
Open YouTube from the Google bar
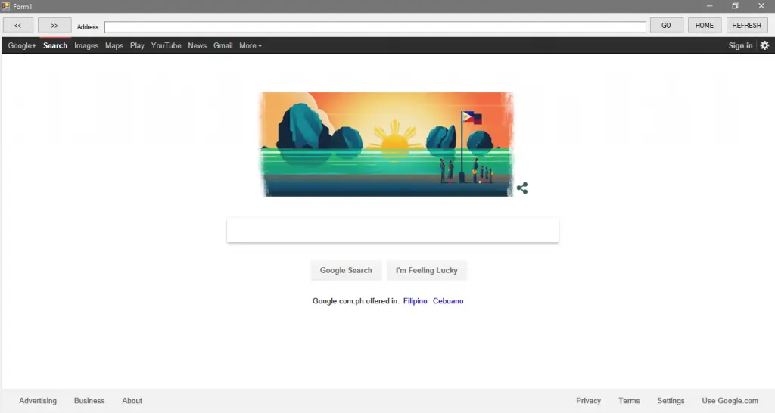[x=166, y=45]
